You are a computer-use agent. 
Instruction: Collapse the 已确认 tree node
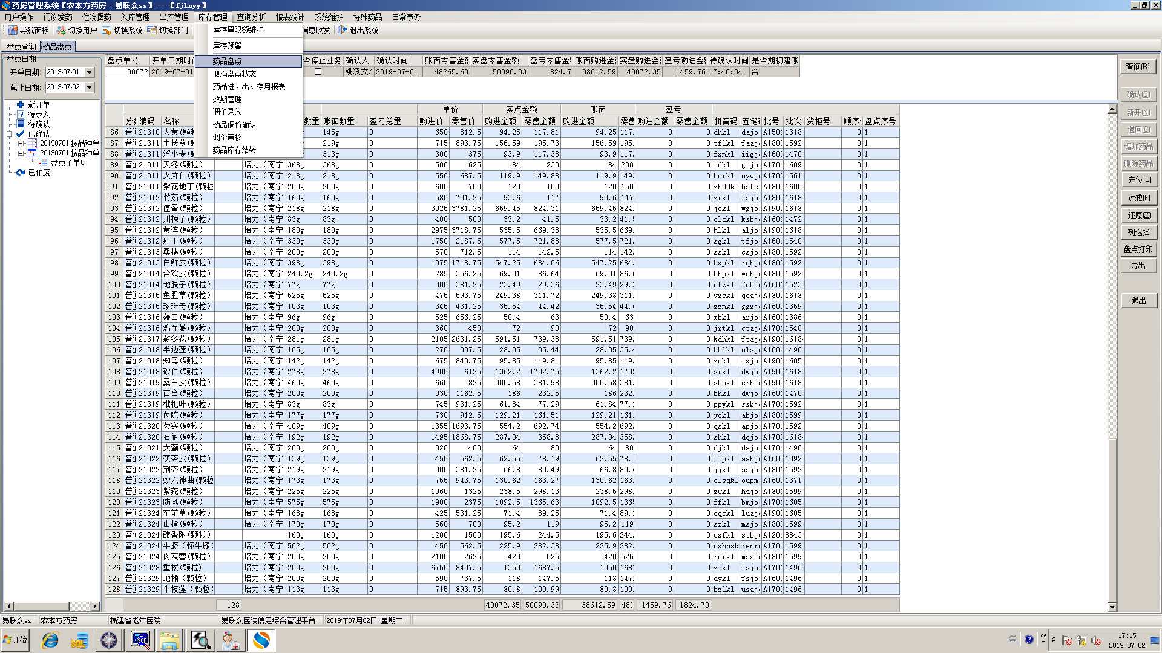pyautogui.click(x=10, y=134)
